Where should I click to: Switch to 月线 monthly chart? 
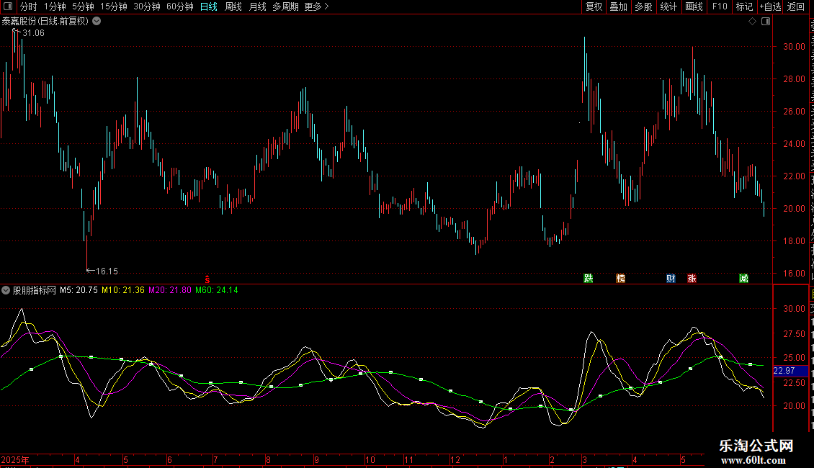tap(257, 6)
